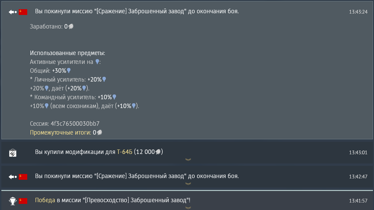This screenshot has height=210, width=374.
Task: Click Промежуточные итоги label
Action: 60,133
